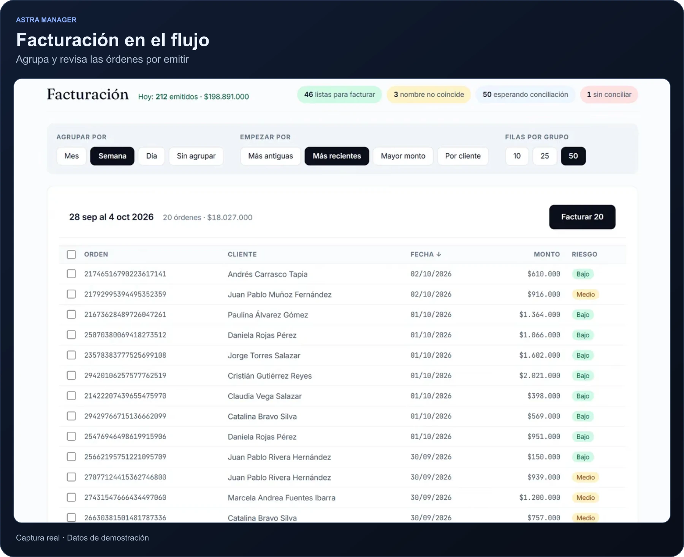Choose the Sin agrupar option

click(196, 156)
